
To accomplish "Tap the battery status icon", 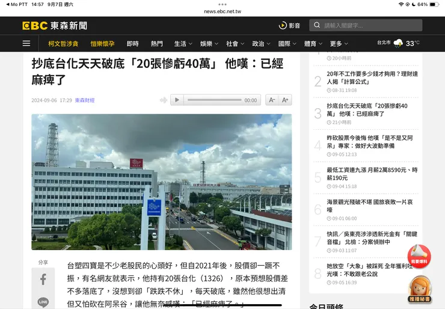I will [x=435, y=4].
